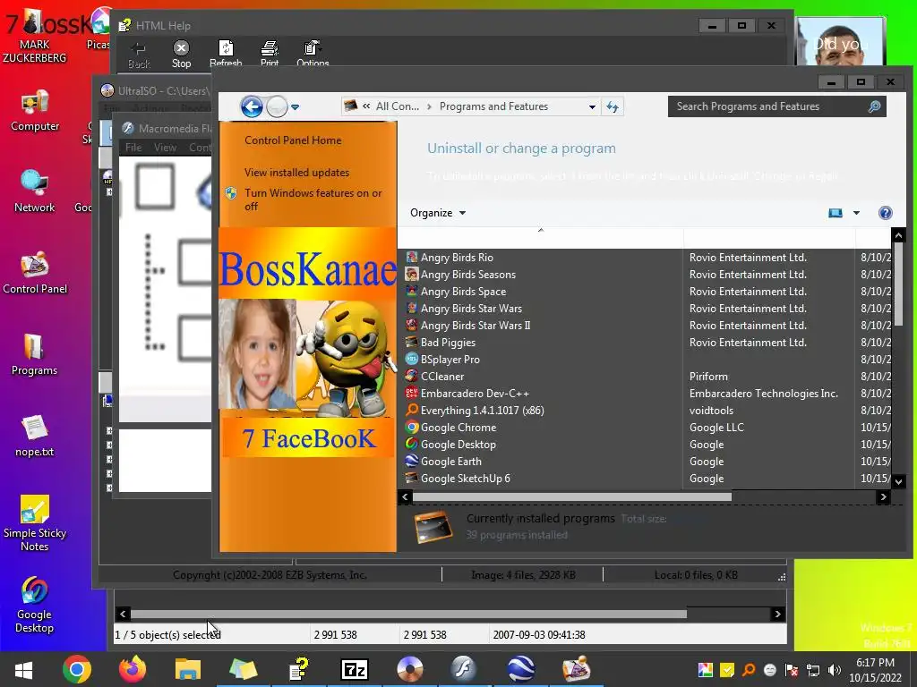Open the blue help icon
Image resolution: width=917 pixels, height=687 pixels.
point(885,213)
